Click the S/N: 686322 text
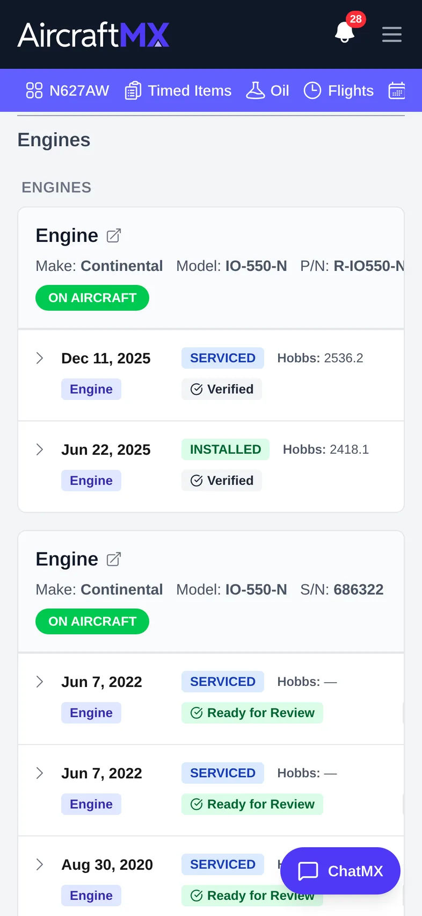422x916 pixels. [x=342, y=590]
